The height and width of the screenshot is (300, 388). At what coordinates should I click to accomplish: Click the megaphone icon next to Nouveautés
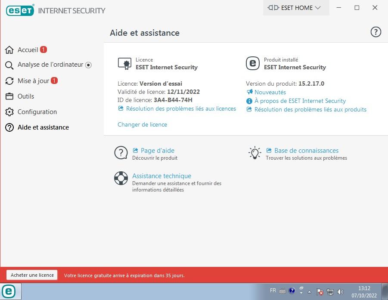click(x=249, y=92)
